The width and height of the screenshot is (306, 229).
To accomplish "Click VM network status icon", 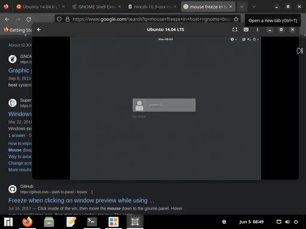I will [244, 39].
